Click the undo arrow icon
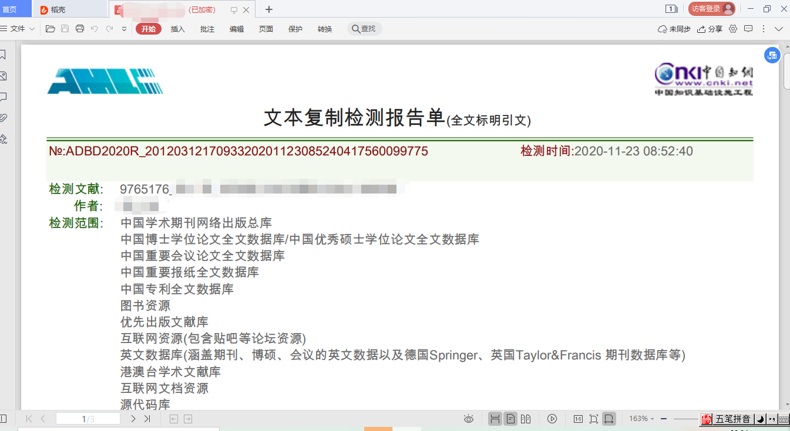This screenshot has height=431, width=790. pos(95,29)
